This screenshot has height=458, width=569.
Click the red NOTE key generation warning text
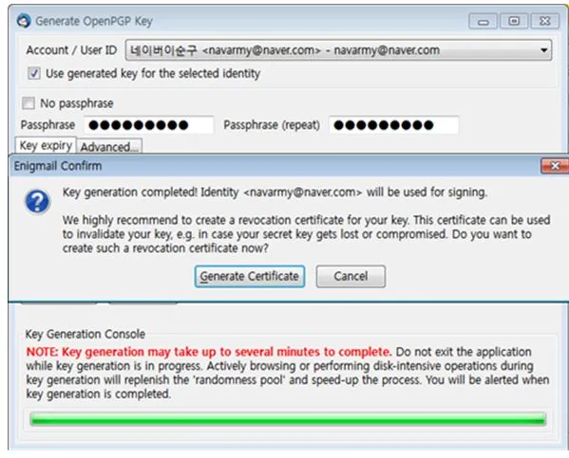209,352
